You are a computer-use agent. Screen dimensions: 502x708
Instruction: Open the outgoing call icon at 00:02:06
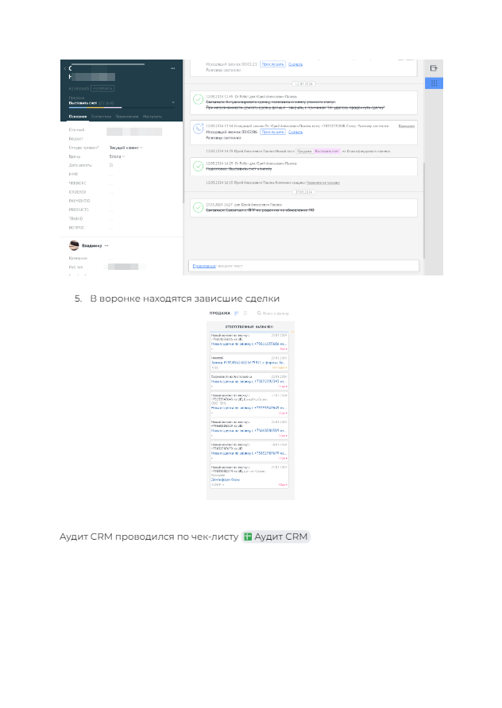(198, 129)
